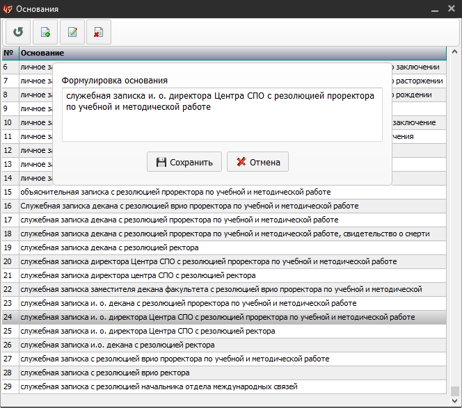Image resolution: width=462 pixels, height=408 pixels.
Task: Select row 19 служебная записка декана с резолюцией ректора
Action: [x=110, y=247]
